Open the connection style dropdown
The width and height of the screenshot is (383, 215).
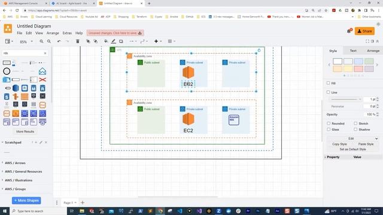coord(133,41)
